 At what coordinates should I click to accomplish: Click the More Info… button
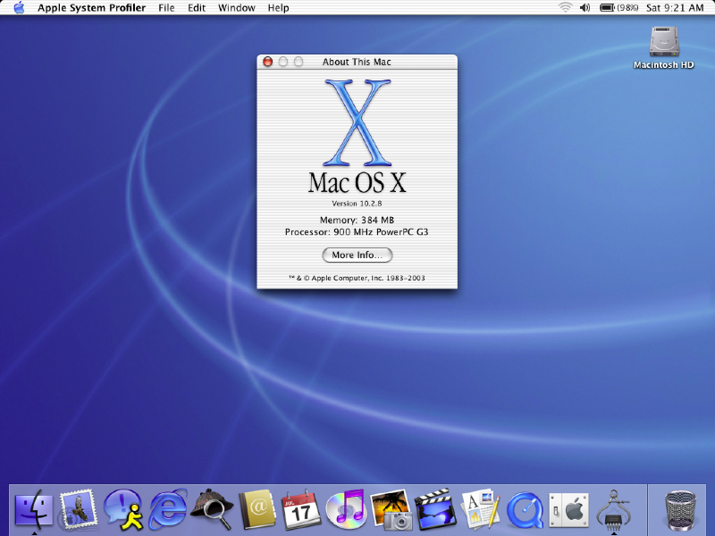coord(357,255)
